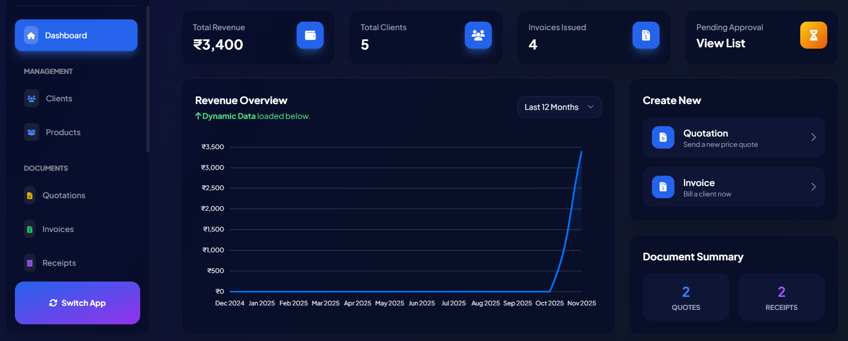This screenshot has width=848, height=341.
Task: Click the Invoice dollar-document icon under Create New
Action: pyautogui.click(x=663, y=187)
